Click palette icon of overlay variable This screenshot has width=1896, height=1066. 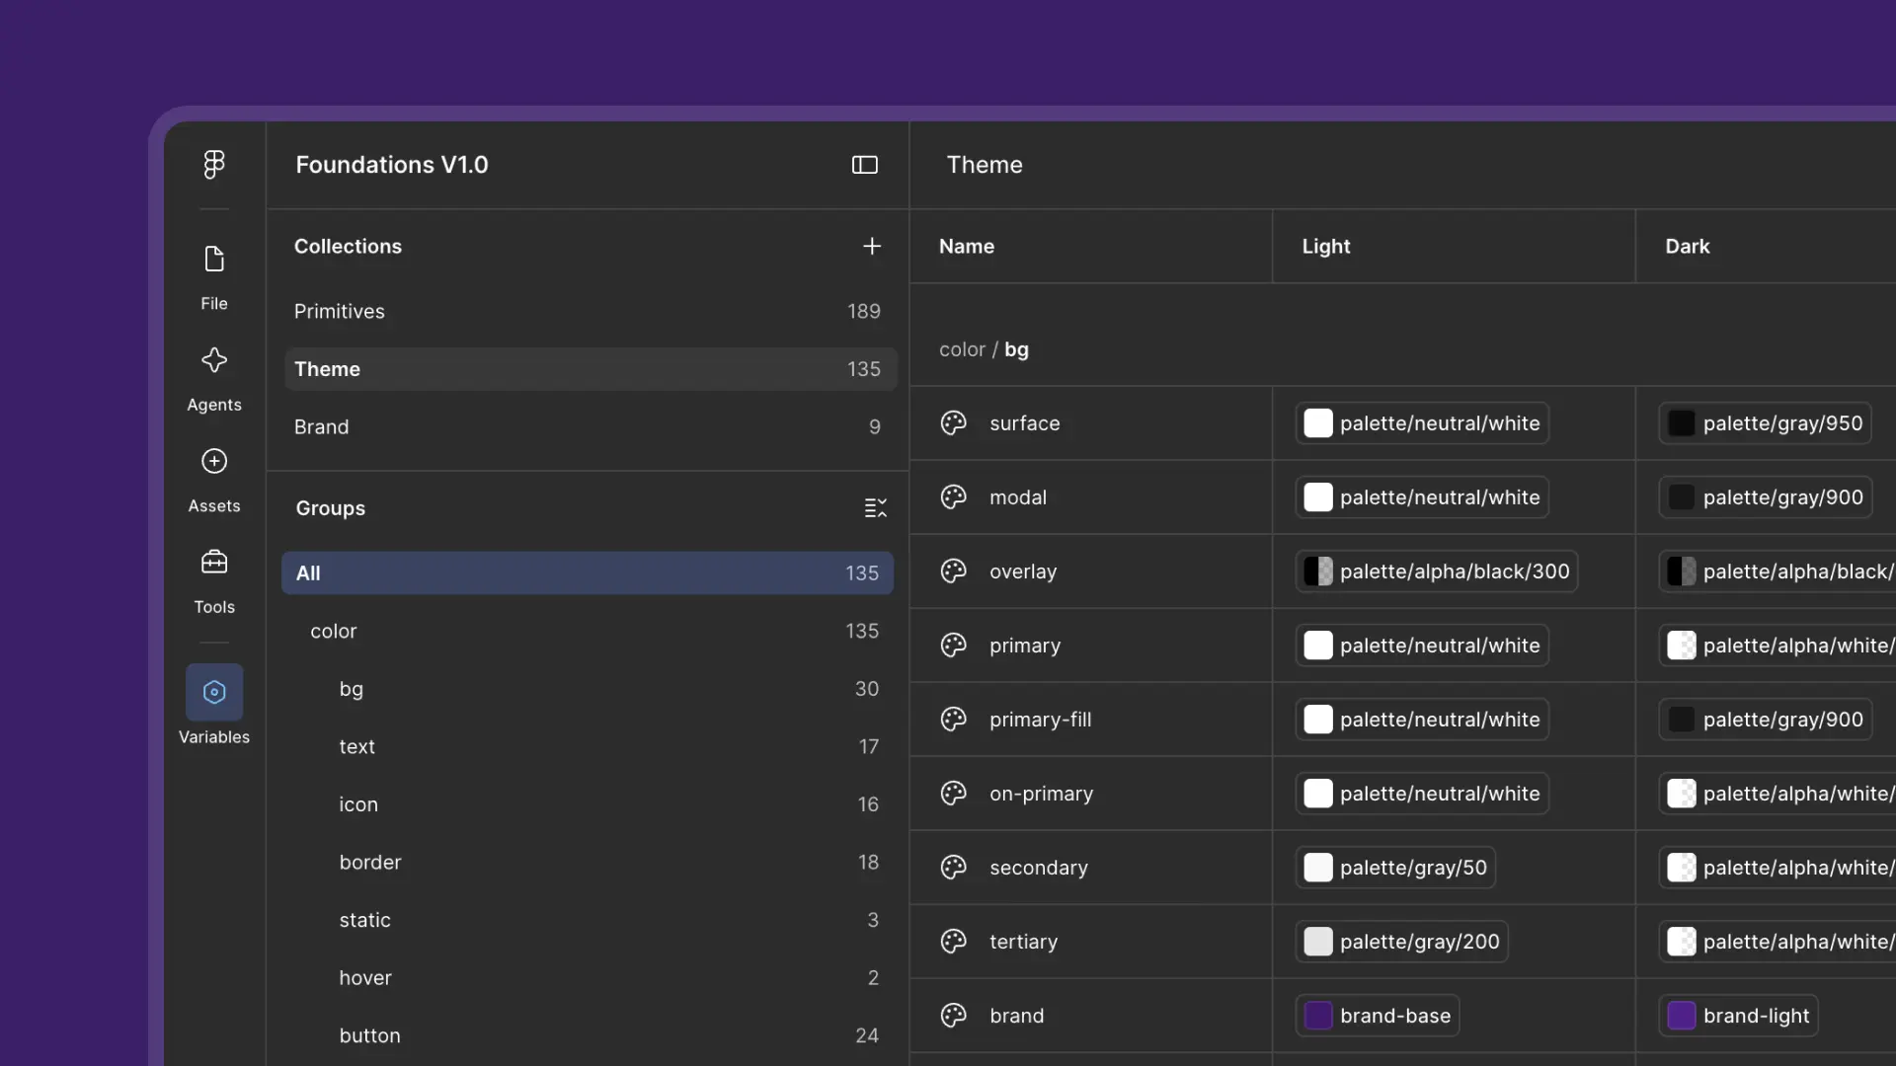tap(954, 571)
